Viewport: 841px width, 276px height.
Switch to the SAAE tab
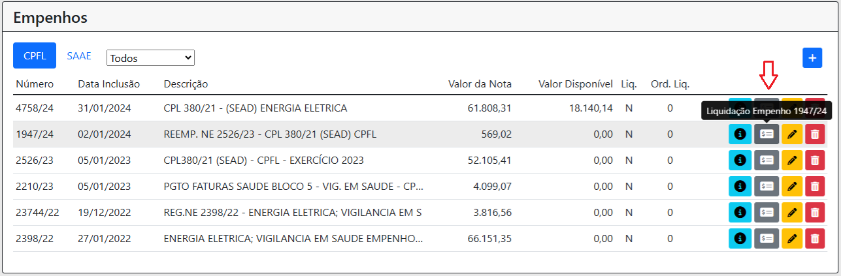(79, 56)
